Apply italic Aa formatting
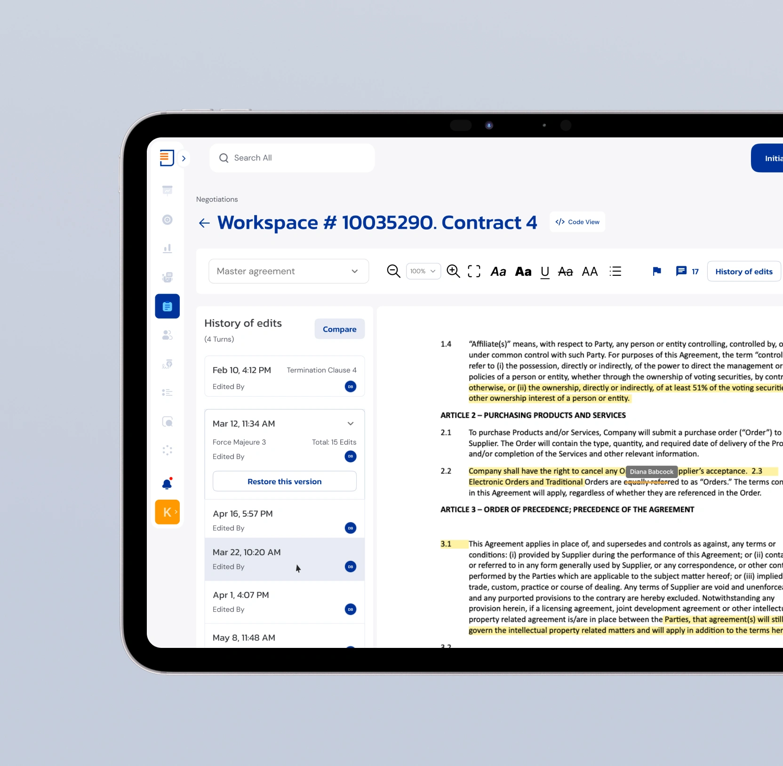The height and width of the screenshot is (766, 783). 498,271
